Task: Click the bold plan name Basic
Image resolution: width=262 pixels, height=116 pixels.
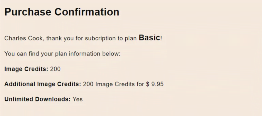Action: point(149,38)
